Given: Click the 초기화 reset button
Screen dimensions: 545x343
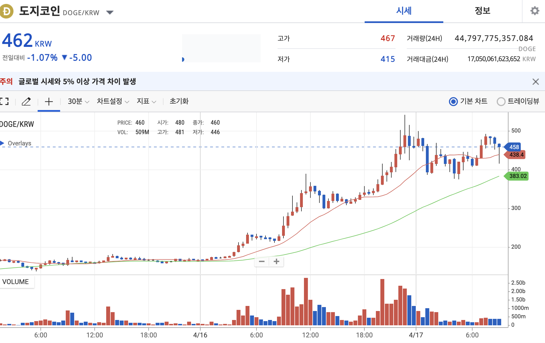Looking at the screenshot, I should click(x=179, y=101).
